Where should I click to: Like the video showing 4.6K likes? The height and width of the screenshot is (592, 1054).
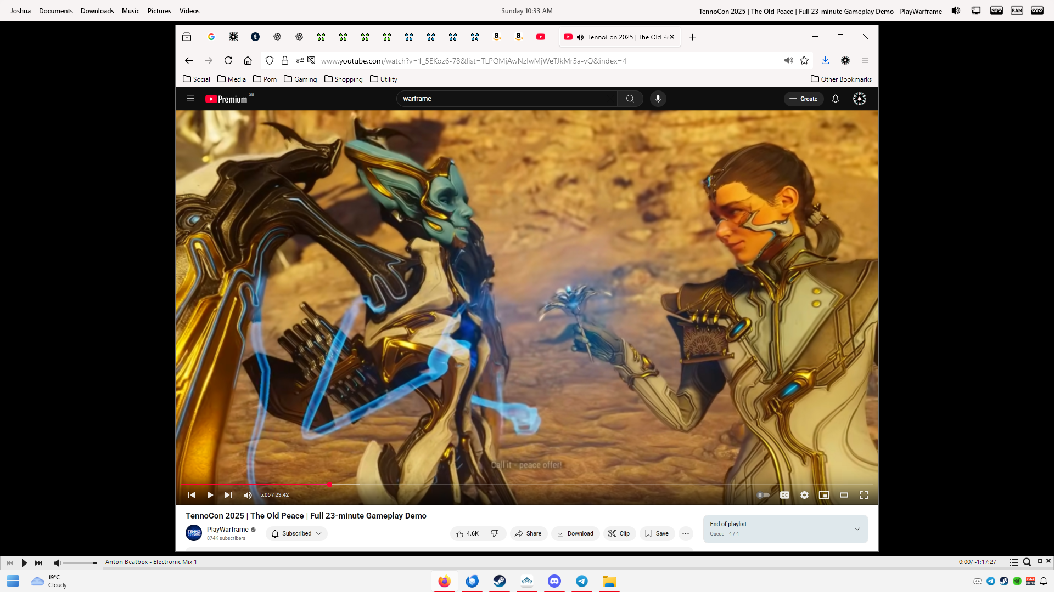(467, 533)
